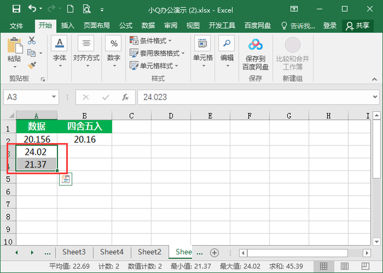Image resolution: width=383 pixels, height=273 pixels.
Task: Open the 百度网盘 tab
Action: (x=258, y=26)
